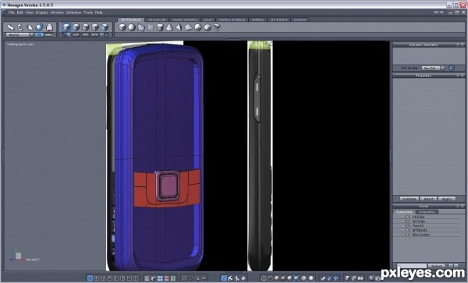Switch to the Second Life tab

(157, 19)
